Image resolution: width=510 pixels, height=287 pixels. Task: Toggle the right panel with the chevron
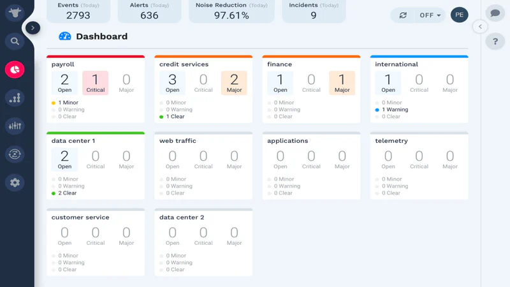(480, 27)
